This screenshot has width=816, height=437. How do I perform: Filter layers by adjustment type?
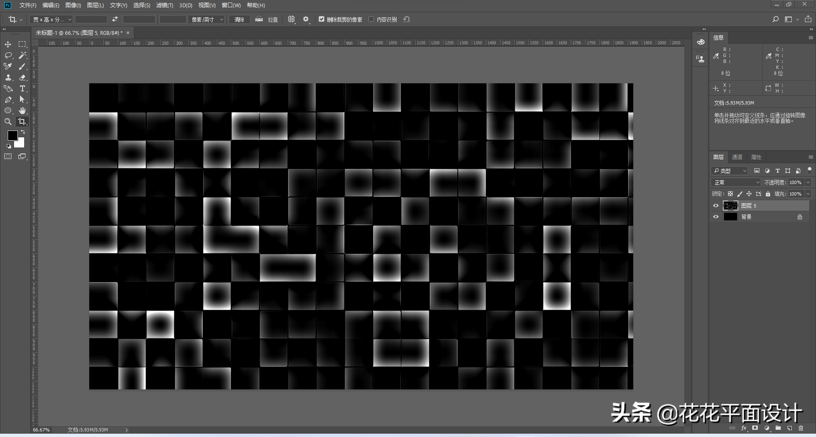(767, 170)
